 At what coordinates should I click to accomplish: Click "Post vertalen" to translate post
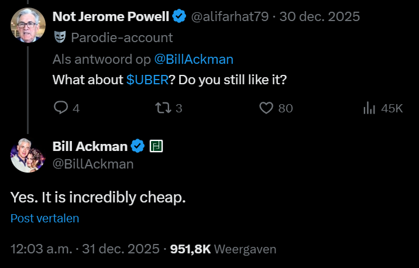point(44,218)
